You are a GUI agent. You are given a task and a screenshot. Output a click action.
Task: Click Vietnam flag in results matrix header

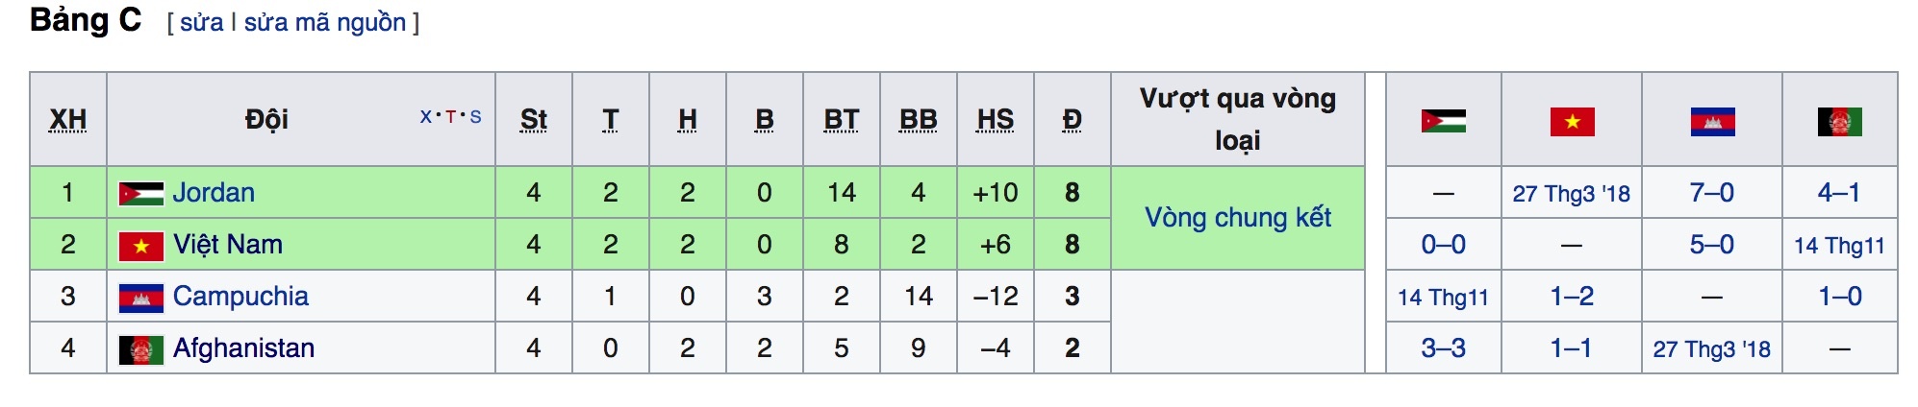point(1572,122)
